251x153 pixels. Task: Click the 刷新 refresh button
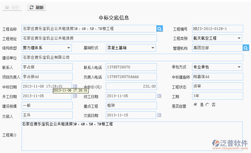[x=36, y=7]
